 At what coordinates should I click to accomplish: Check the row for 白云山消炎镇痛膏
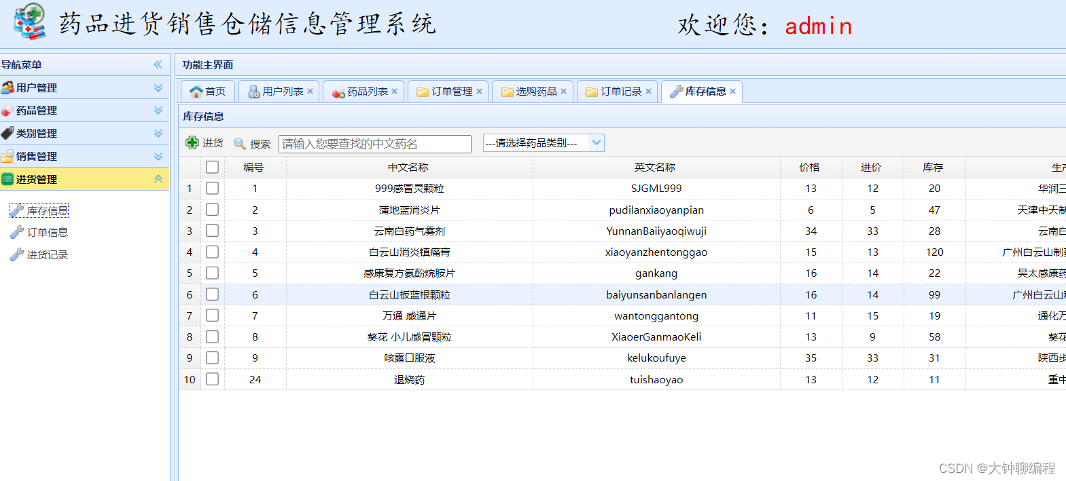click(x=212, y=252)
